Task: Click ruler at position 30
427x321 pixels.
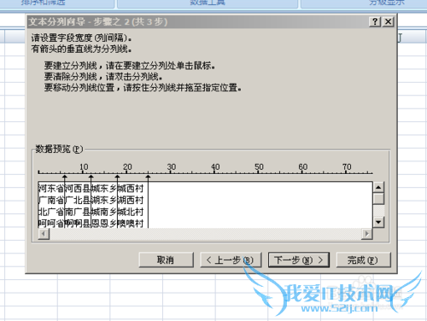Action: (171, 167)
